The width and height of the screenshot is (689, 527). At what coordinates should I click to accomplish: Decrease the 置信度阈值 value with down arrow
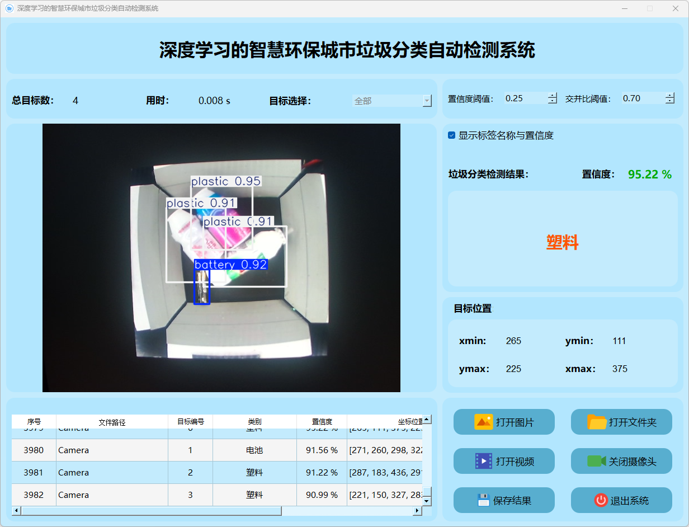pos(553,101)
